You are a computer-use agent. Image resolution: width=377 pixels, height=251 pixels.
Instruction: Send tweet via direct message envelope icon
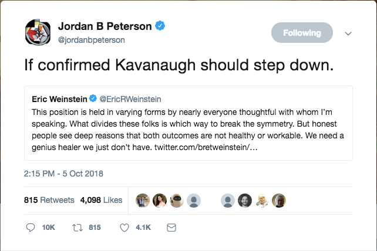(x=171, y=228)
